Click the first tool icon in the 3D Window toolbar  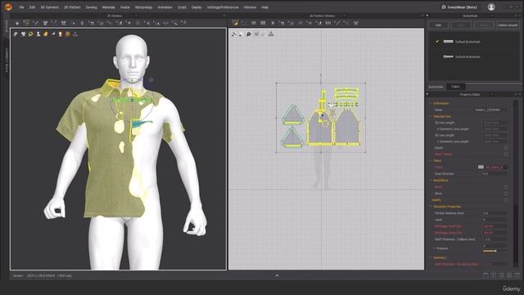click(x=17, y=23)
